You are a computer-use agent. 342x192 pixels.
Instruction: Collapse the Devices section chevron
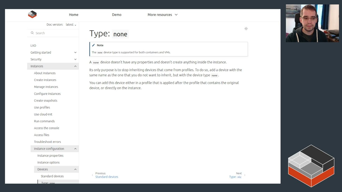coord(75,169)
